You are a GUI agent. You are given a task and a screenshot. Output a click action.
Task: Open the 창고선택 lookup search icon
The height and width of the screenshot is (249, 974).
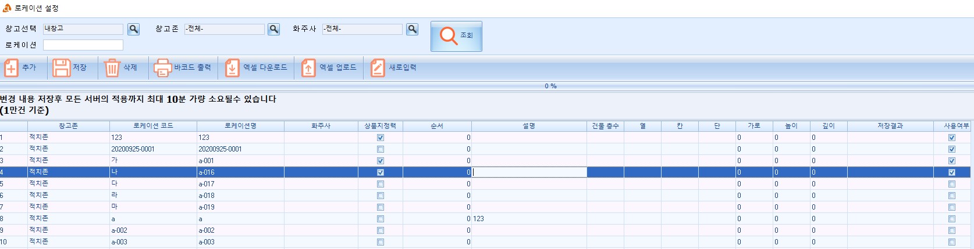pyautogui.click(x=134, y=29)
